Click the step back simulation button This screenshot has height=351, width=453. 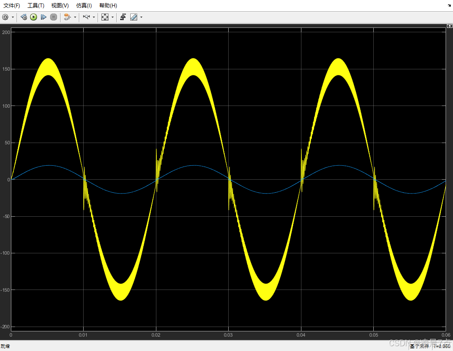pyautogui.click(x=24, y=17)
